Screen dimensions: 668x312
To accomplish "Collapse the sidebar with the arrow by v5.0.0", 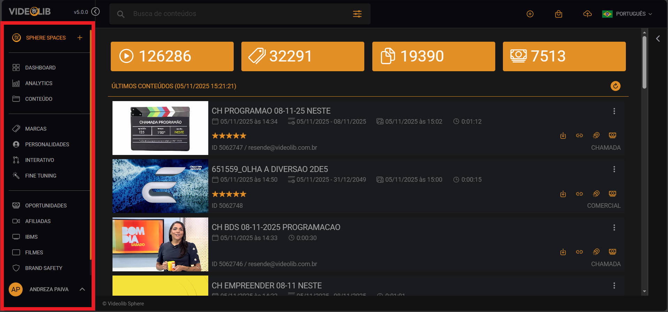I will click(95, 12).
